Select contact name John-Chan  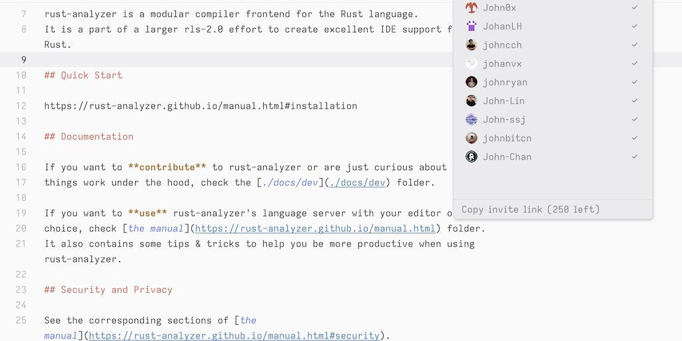tap(507, 157)
